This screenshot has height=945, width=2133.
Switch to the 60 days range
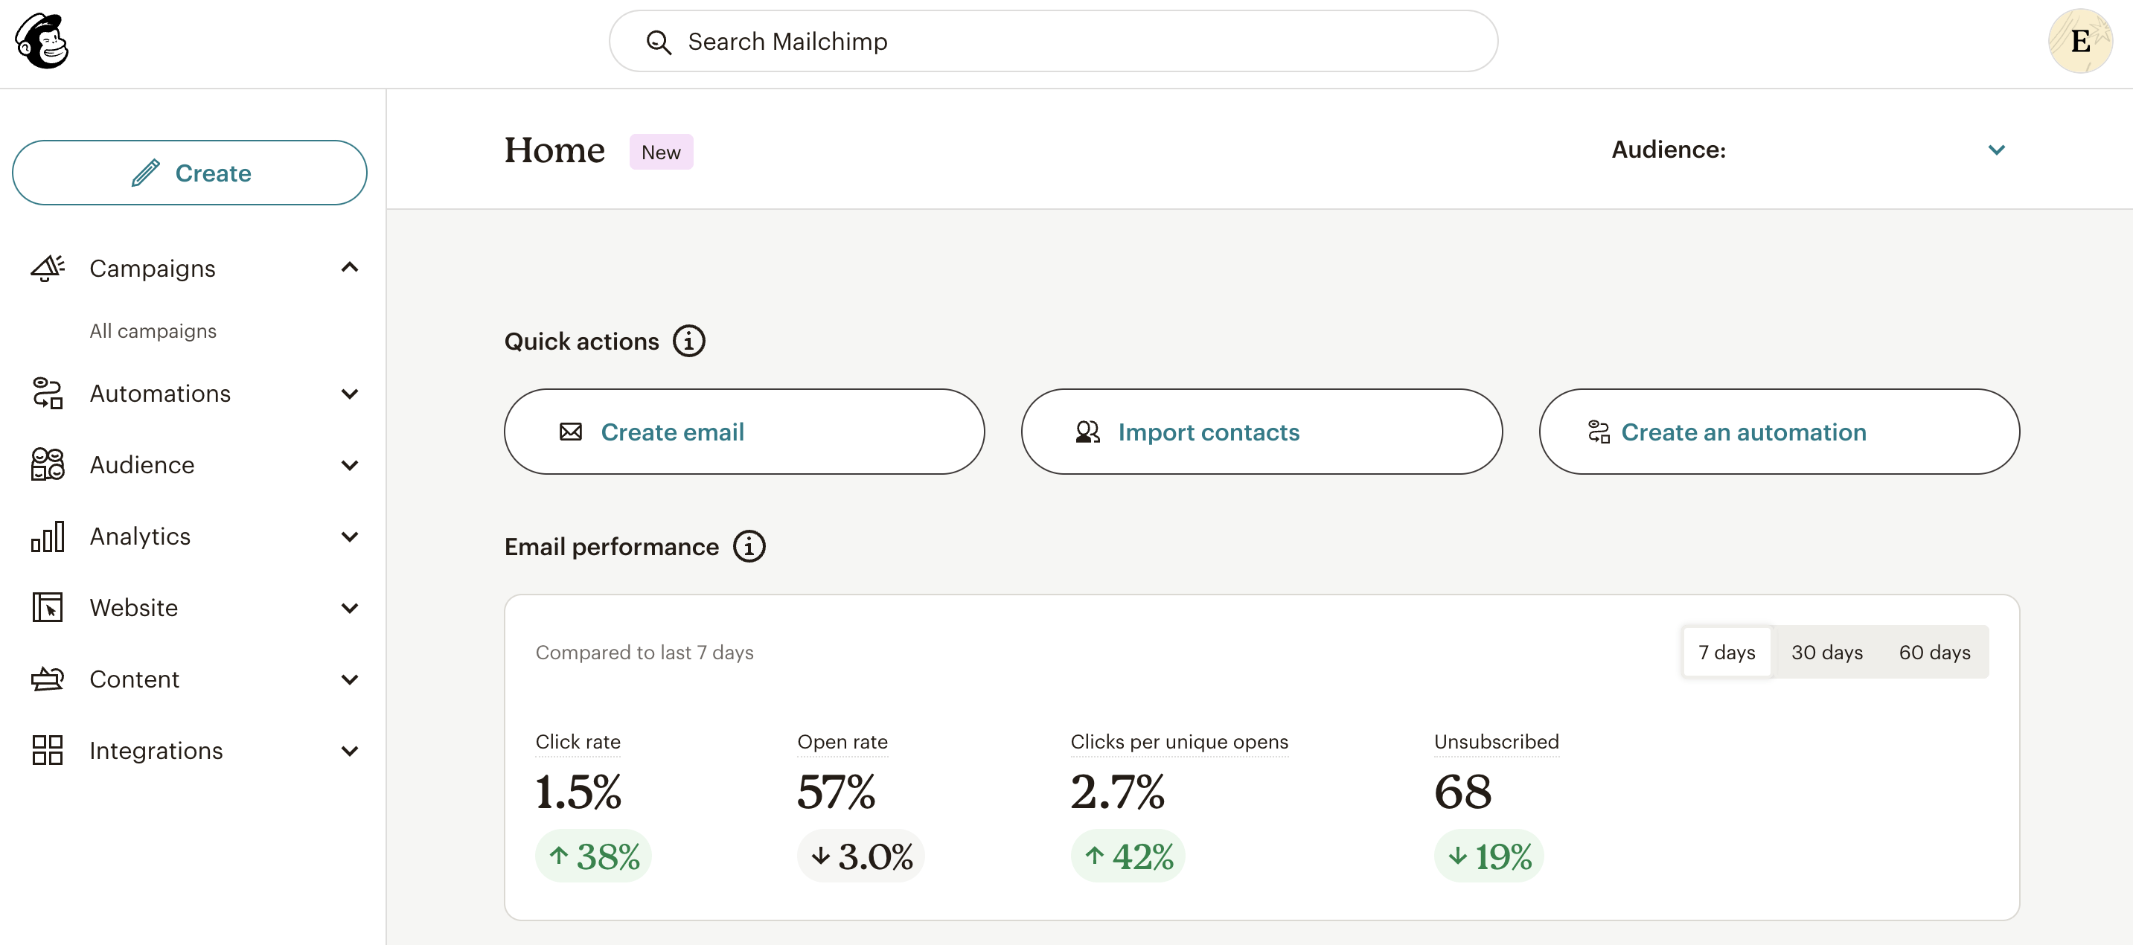click(x=1934, y=652)
